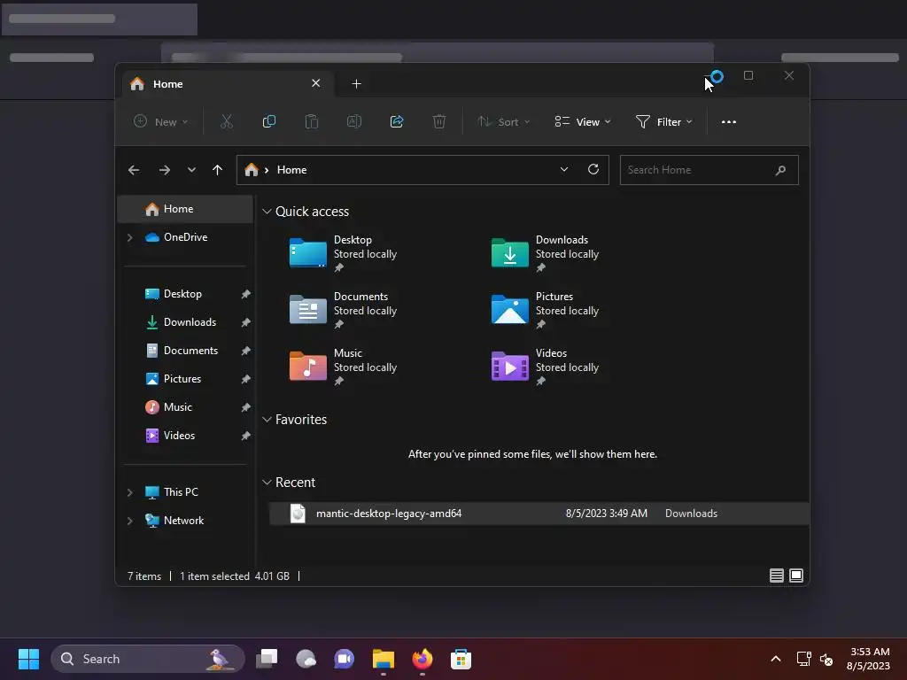This screenshot has height=680, width=907.
Task: Expand the OneDrive tree node
Action: point(130,237)
